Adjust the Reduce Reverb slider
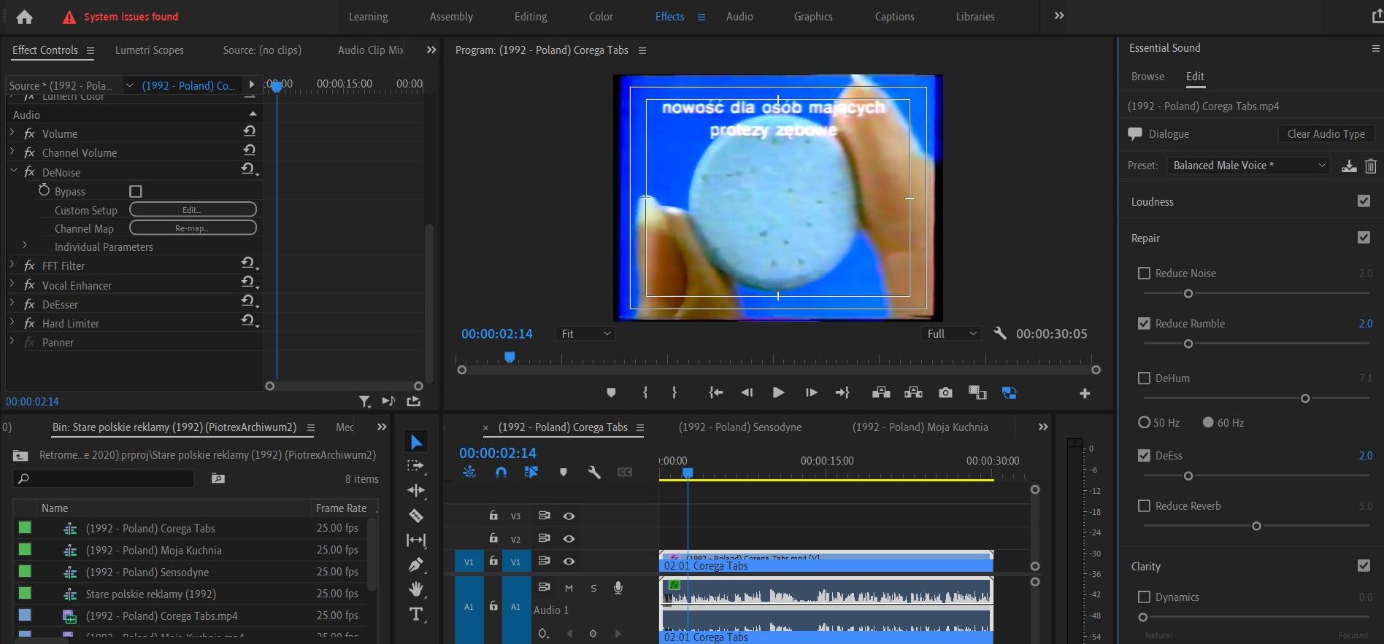 pos(1256,526)
